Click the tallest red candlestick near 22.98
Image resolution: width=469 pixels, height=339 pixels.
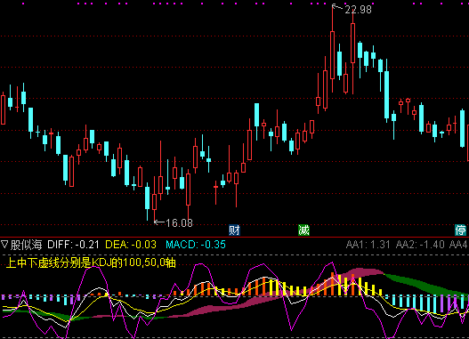tap(332, 48)
